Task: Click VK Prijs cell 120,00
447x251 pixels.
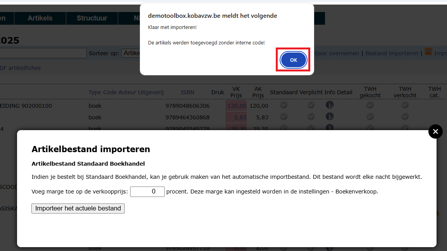Action: tap(236, 106)
